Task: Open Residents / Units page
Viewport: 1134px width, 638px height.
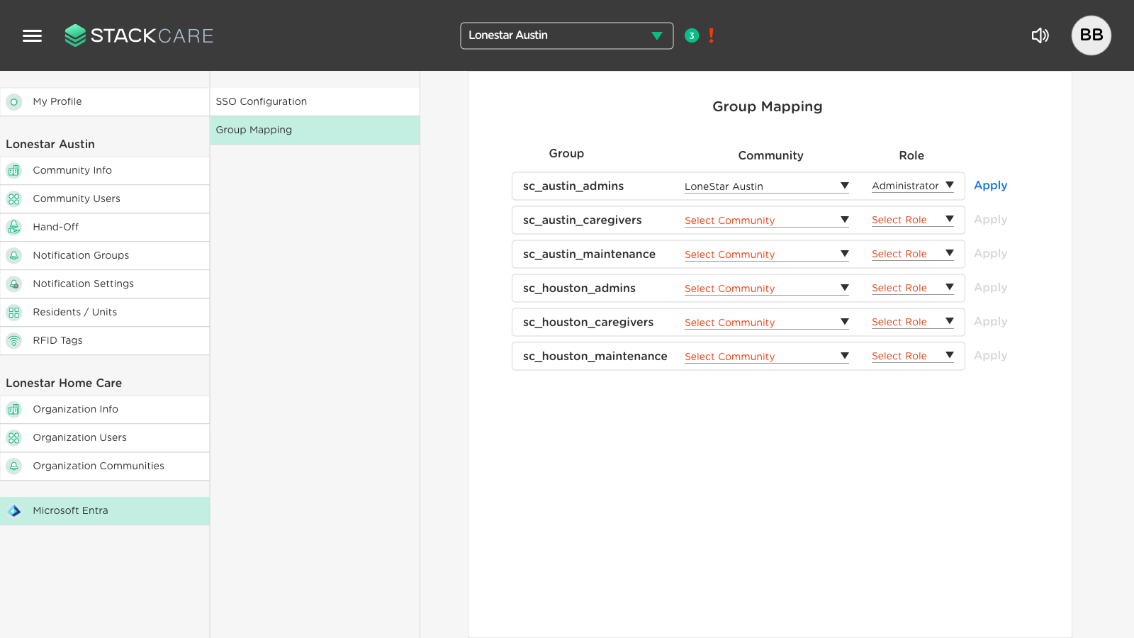Action: tap(105, 313)
